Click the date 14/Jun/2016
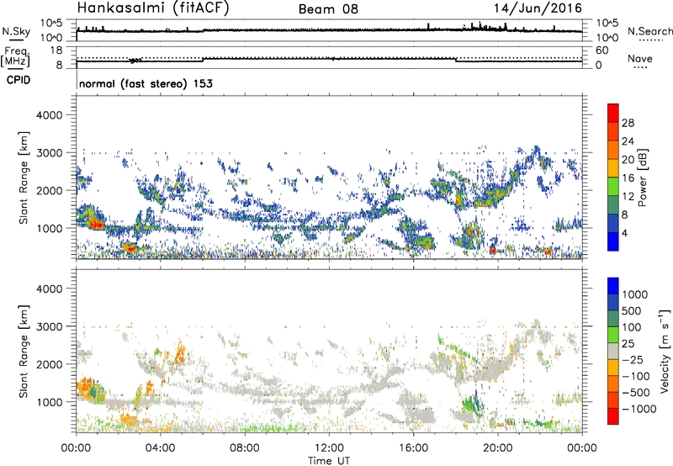 538,8
